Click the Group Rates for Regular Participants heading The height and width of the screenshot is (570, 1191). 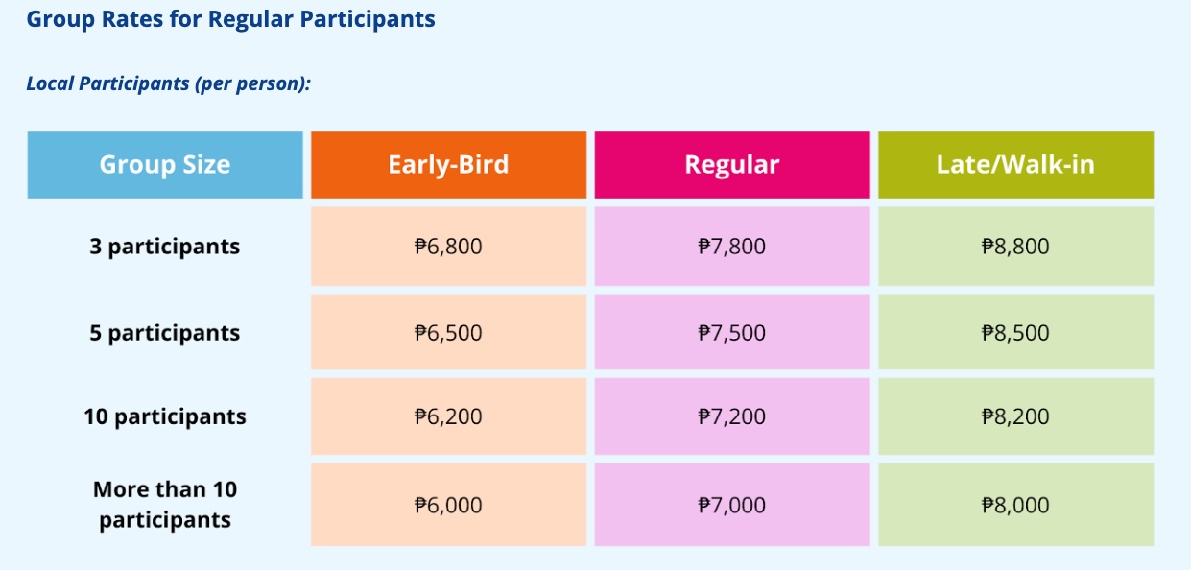pos(230,19)
